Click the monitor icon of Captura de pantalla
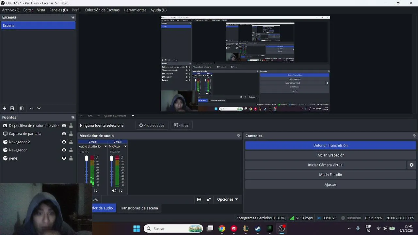This screenshot has width=418, height=235. [5, 134]
